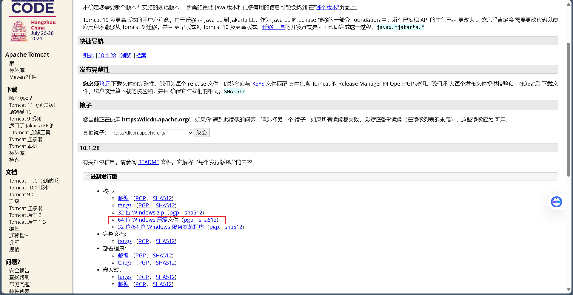Viewport: 573px width, 295px height.
Task: Download the 部署程序 邮编 package
Action: [123, 256]
